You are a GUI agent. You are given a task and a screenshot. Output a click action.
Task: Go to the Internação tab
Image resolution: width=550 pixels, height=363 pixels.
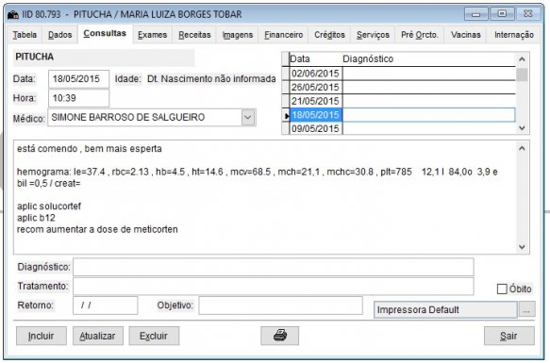514,35
